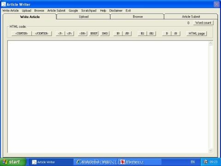Click the HTML page button
Image resolution: width=221 pixels, height=166 pixels.
click(197, 34)
